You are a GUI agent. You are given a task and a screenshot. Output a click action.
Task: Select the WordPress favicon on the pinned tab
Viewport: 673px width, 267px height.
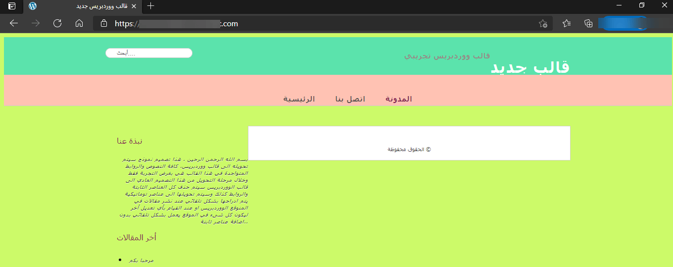pos(33,6)
